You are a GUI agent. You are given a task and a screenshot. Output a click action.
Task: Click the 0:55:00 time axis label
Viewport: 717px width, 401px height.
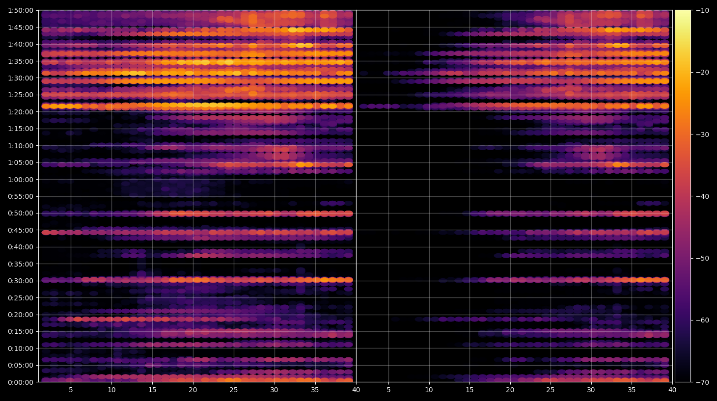[21, 196]
